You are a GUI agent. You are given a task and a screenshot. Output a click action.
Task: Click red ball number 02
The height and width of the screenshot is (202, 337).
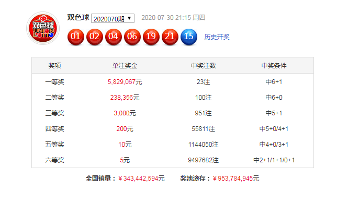(95, 37)
